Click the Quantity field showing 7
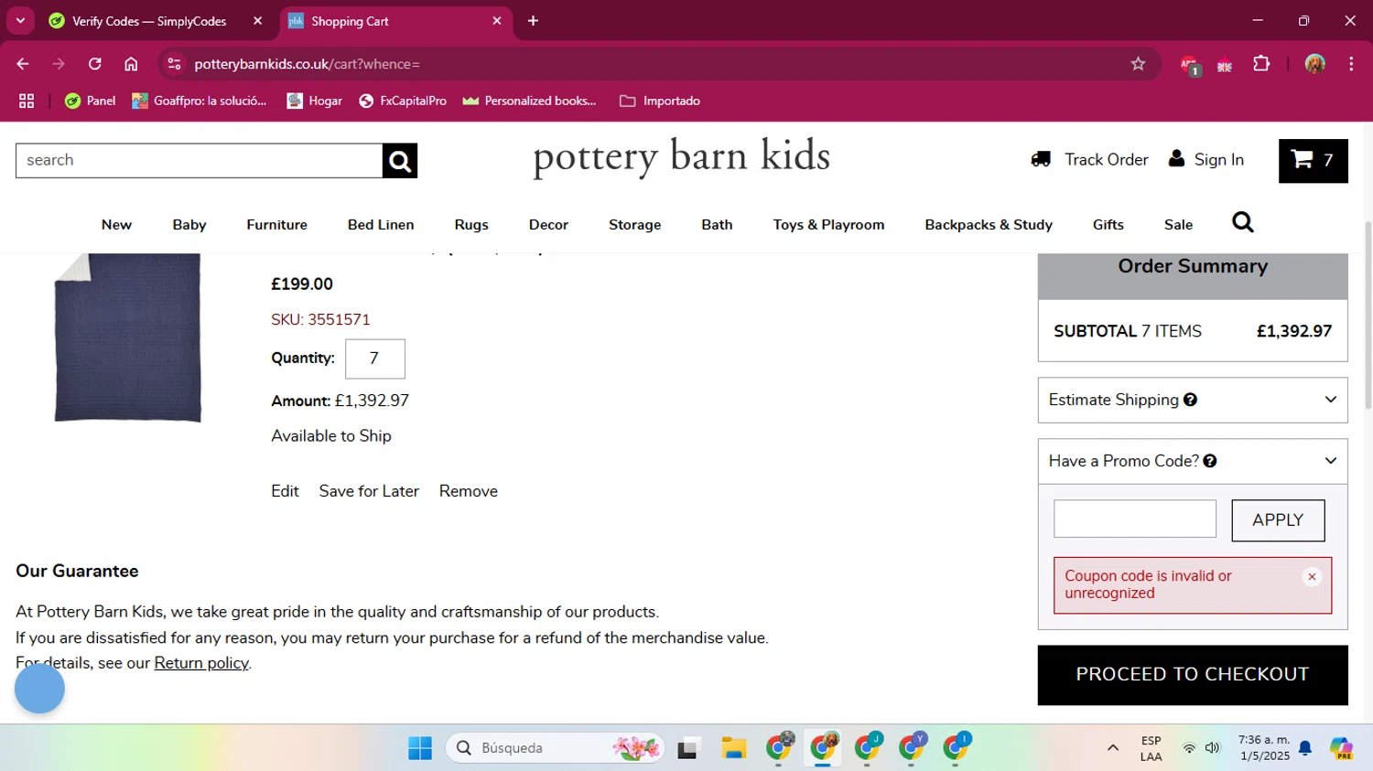Screen dimensions: 1373x771 (x=375, y=359)
